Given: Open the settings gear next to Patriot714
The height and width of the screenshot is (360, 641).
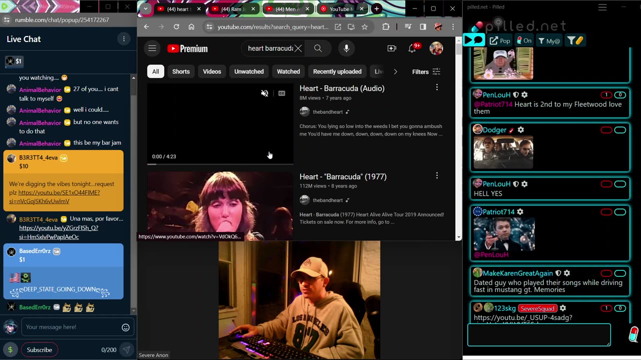Looking at the screenshot, I should click(x=520, y=212).
